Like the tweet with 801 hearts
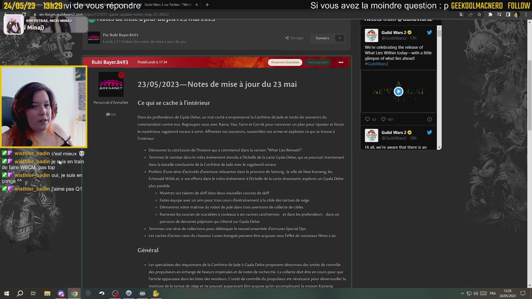 point(383,119)
